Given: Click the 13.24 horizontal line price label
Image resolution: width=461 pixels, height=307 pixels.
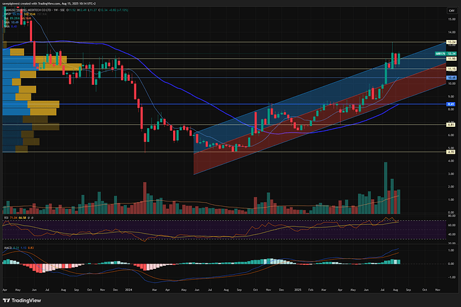Looking at the screenshot, I should coord(451,42).
